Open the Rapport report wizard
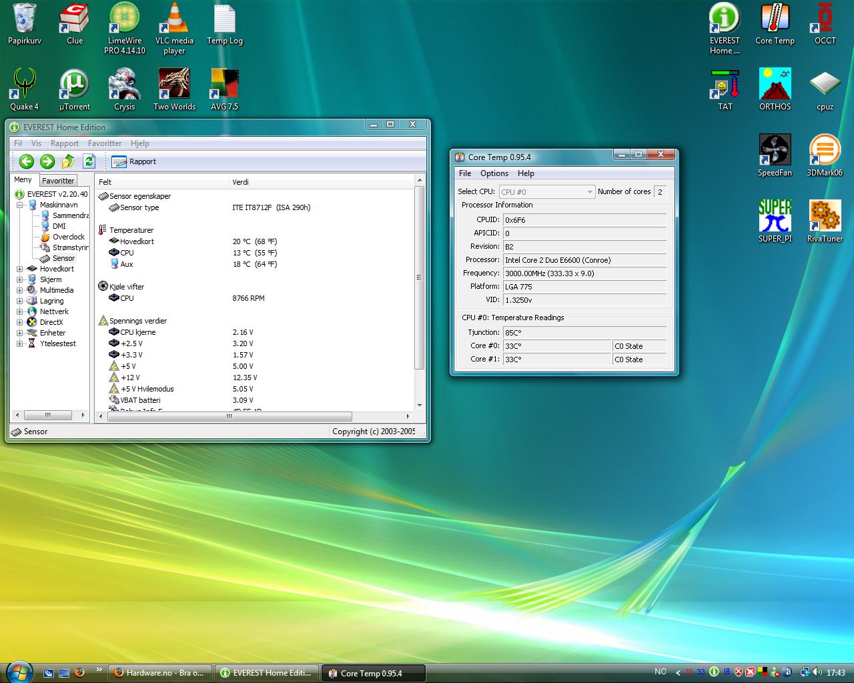The image size is (854, 683). [133, 161]
